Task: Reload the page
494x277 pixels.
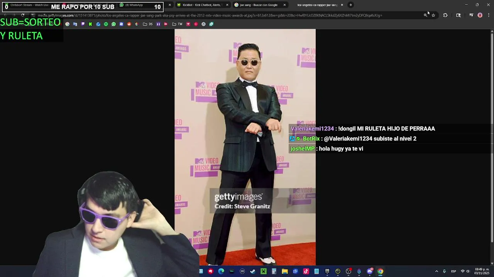Action: (22, 15)
